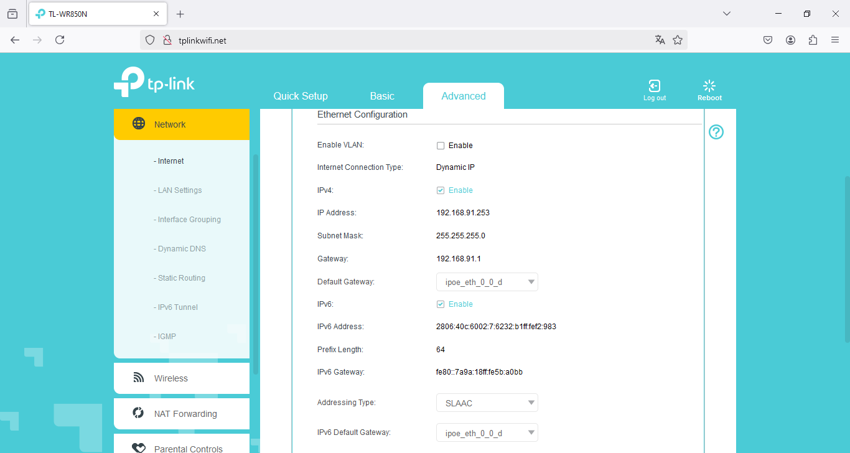Click the Reboot icon
This screenshot has height=453, width=850.
point(709,86)
